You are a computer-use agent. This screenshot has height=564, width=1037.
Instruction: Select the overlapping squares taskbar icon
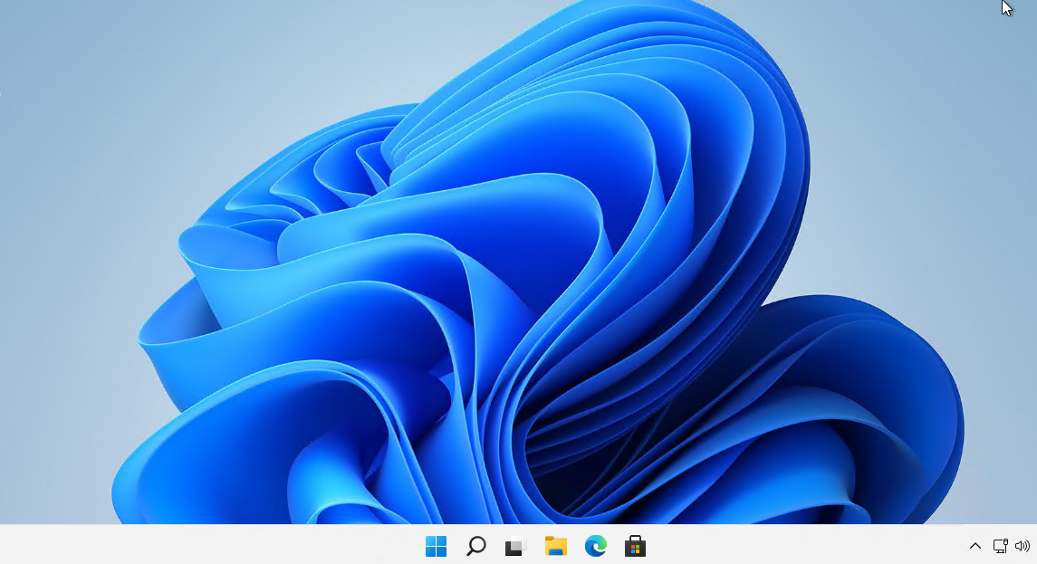(515, 546)
